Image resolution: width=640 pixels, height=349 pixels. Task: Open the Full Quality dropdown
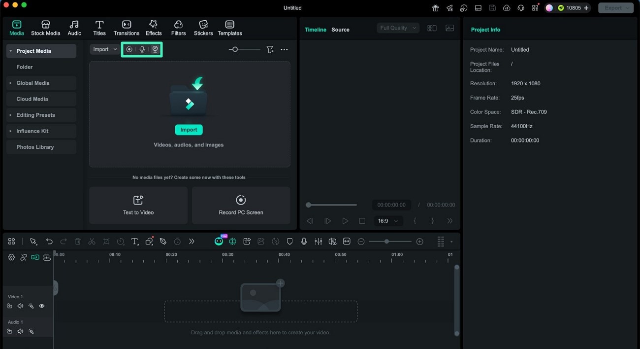pyautogui.click(x=398, y=28)
